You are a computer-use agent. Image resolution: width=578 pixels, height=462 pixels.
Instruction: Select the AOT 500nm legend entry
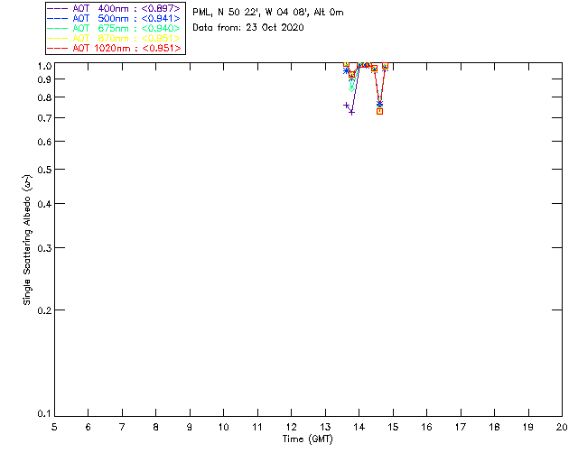pyautogui.click(x=115, y=18)
